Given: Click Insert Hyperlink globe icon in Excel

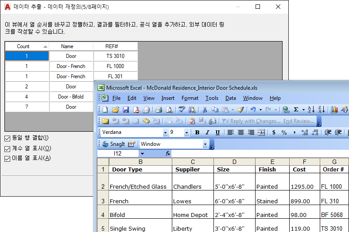Looking at the screenshot, I should point(286,110).
